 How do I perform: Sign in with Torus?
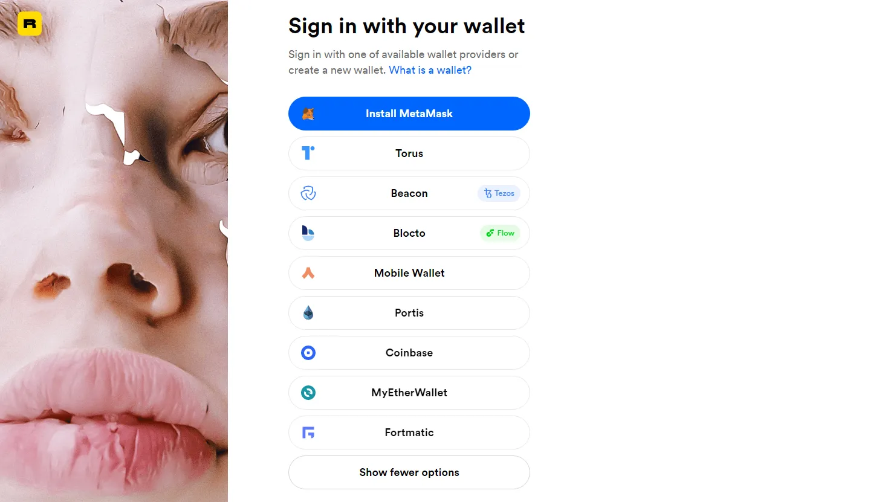[409, 153]
